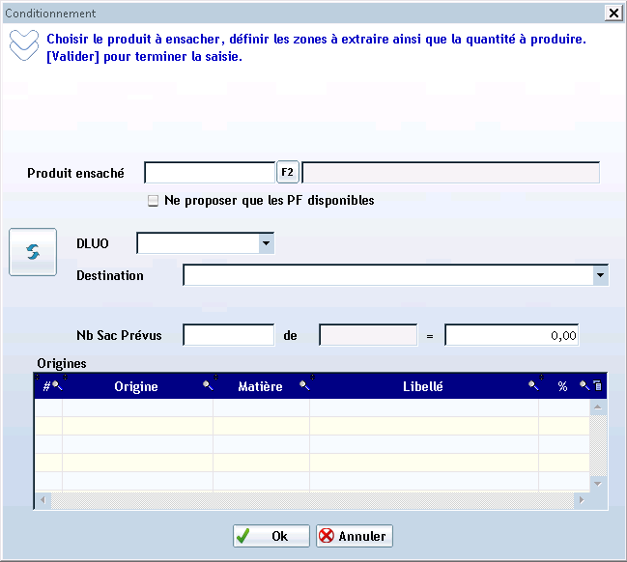Click the Origines table scroll up arrow
627x562 pixels.
[x=598, y=407]
